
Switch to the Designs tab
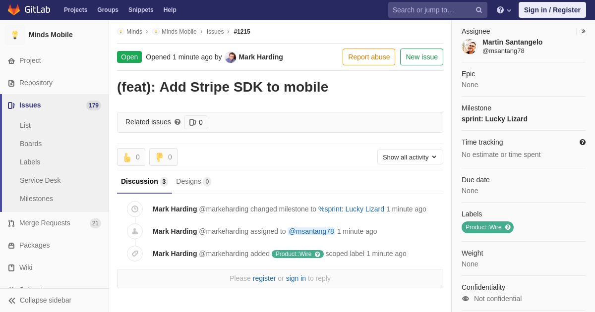(x=193, y=181)
